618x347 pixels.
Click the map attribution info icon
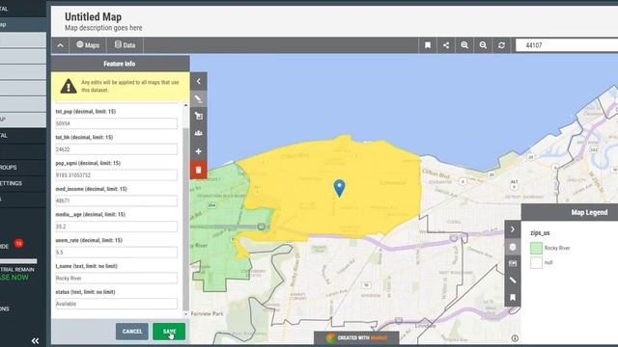[x=515, y=338]
